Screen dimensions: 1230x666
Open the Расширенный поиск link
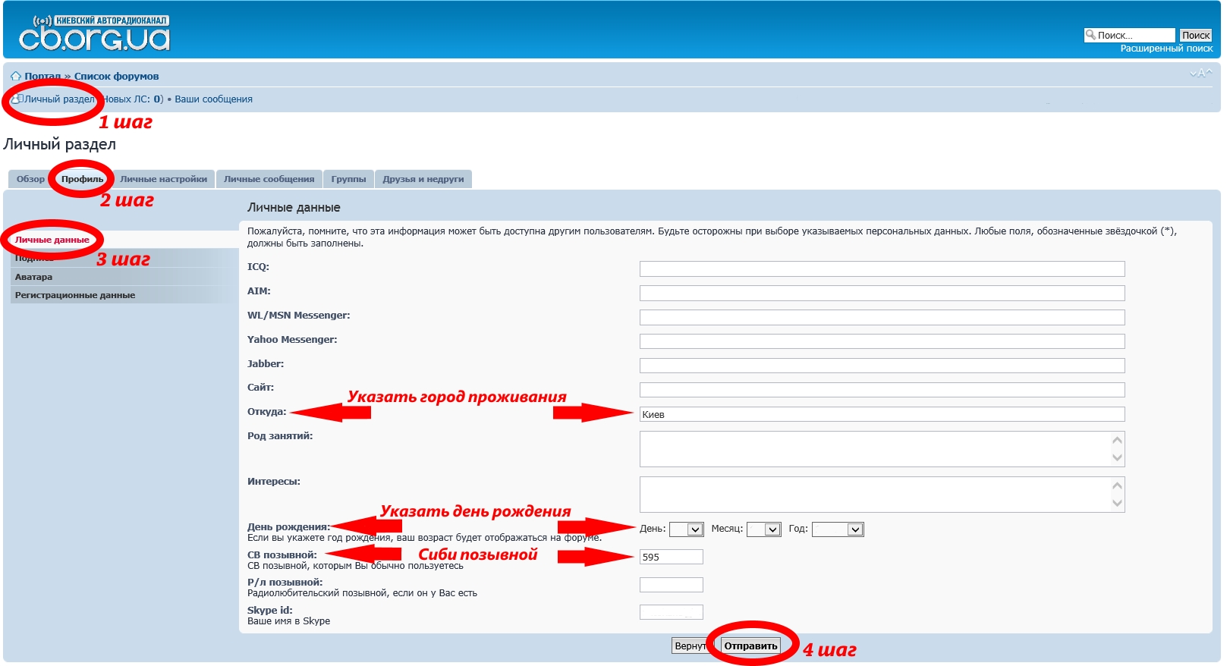click(x=1166, y=49)
